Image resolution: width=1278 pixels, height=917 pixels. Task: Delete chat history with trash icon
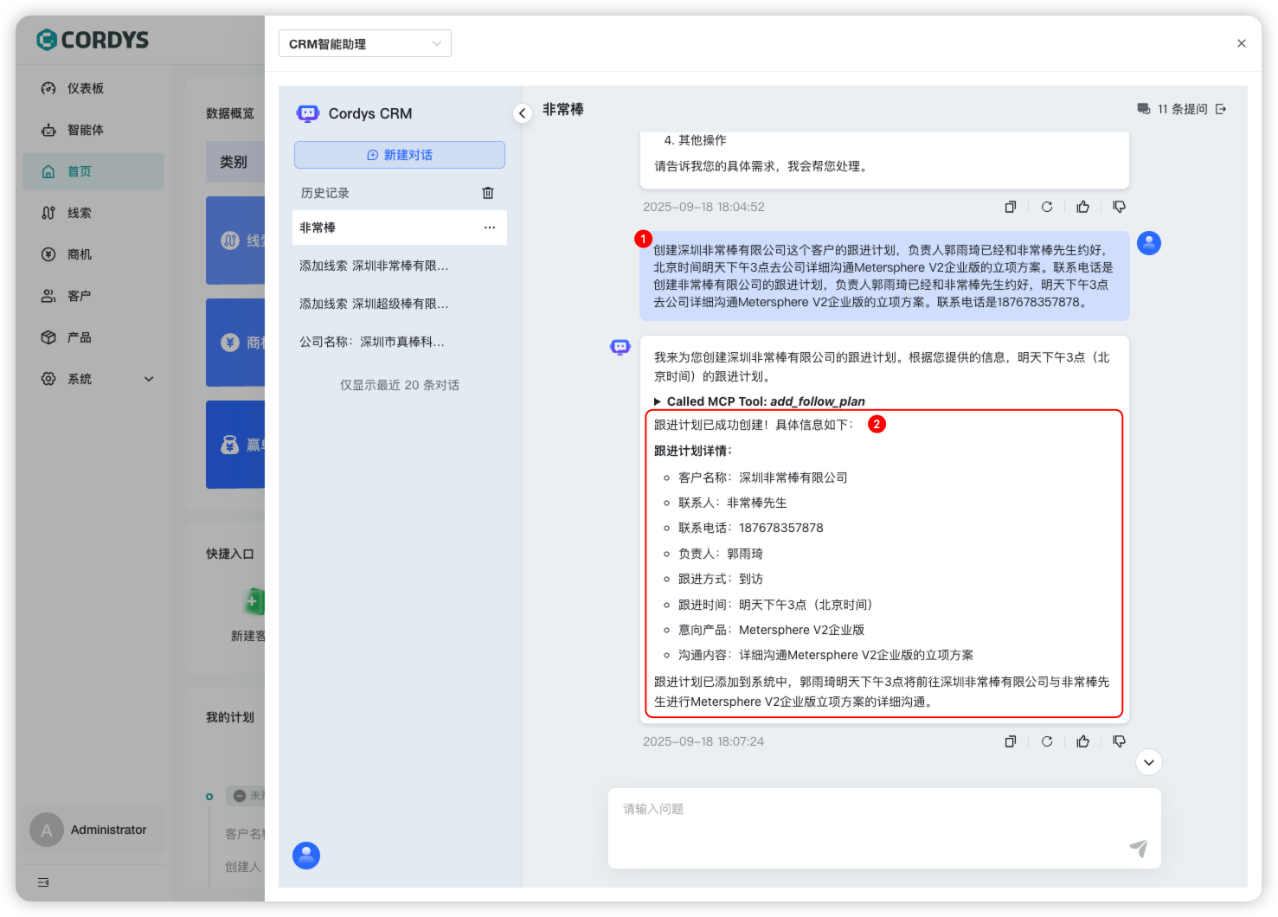pos(488,193)
